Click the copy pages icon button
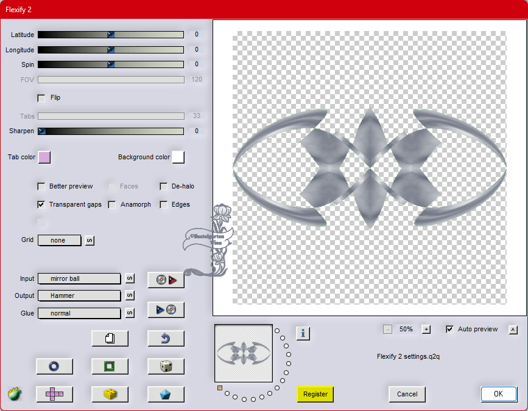 click(x=110, y=339)
